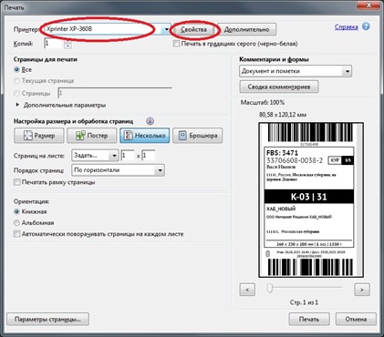Click the Стр. 1 из 1 page indicator
The image size is (384, 337).
[304, 302]
